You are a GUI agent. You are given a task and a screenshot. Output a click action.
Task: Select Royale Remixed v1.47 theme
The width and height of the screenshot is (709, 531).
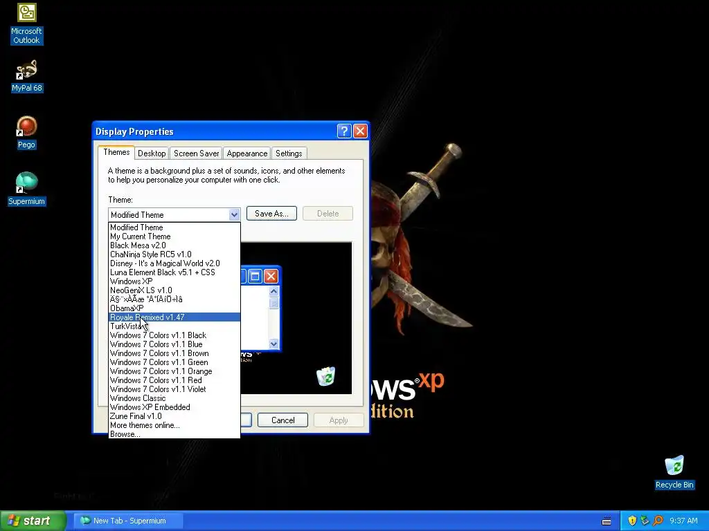tap(174, 317)
